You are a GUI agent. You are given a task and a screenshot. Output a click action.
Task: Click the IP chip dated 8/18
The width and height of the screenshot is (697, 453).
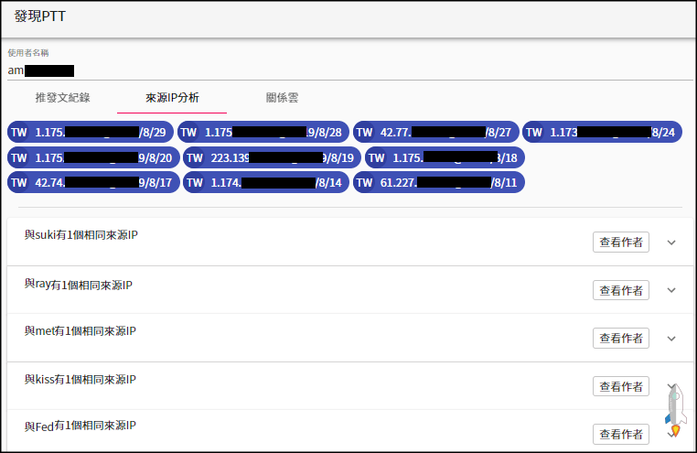[445, 157]
